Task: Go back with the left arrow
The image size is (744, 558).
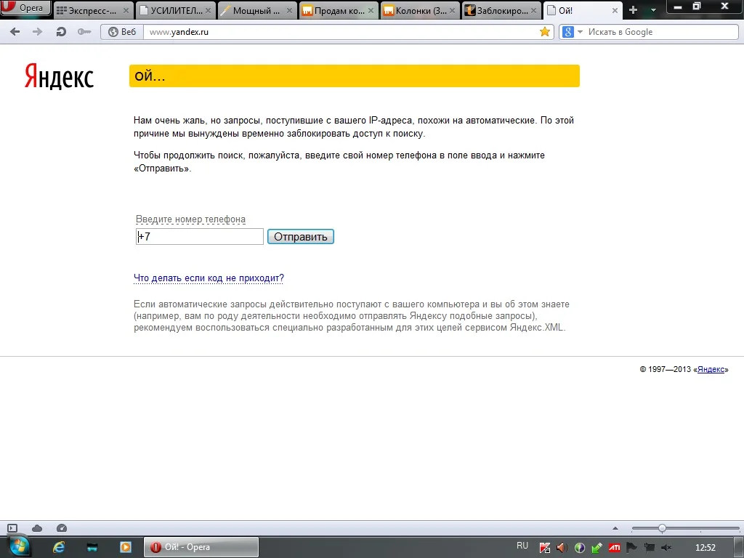Action: (x=15, y=32)
